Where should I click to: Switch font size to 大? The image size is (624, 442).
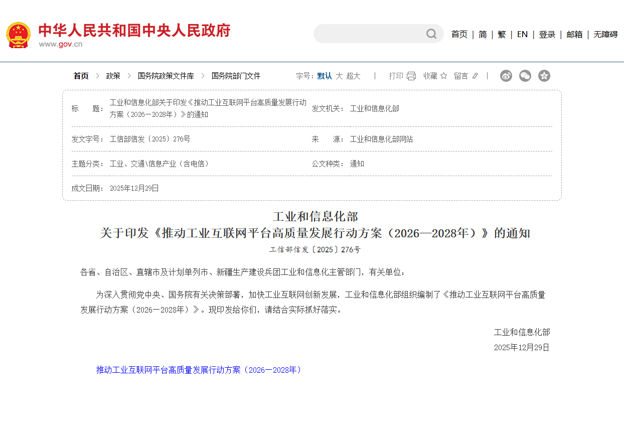339,76
